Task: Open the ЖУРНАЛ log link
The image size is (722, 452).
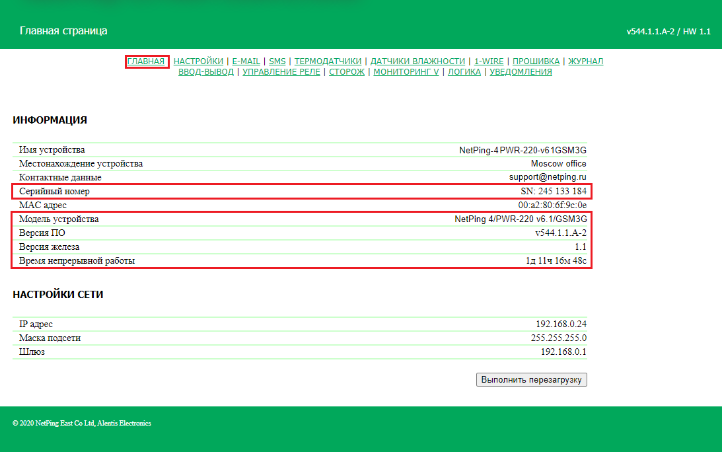Action: tap(586, 61)
